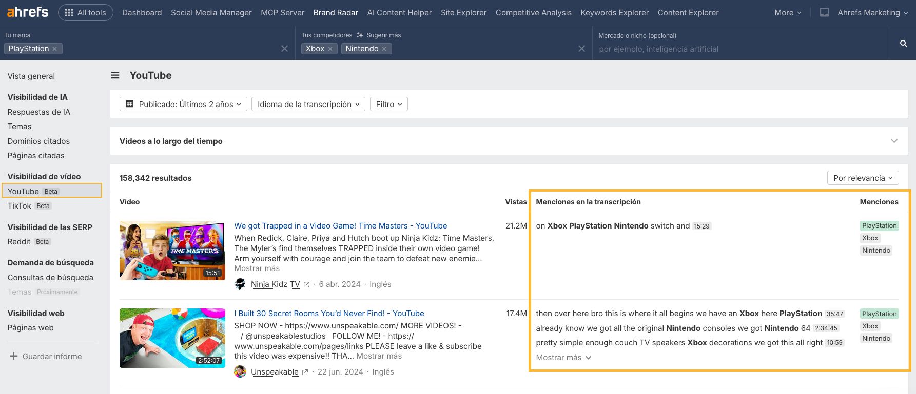Open Ninja Kidz TV channel link
The width and height of the screenshot is (916, 394).
point(275,284)
